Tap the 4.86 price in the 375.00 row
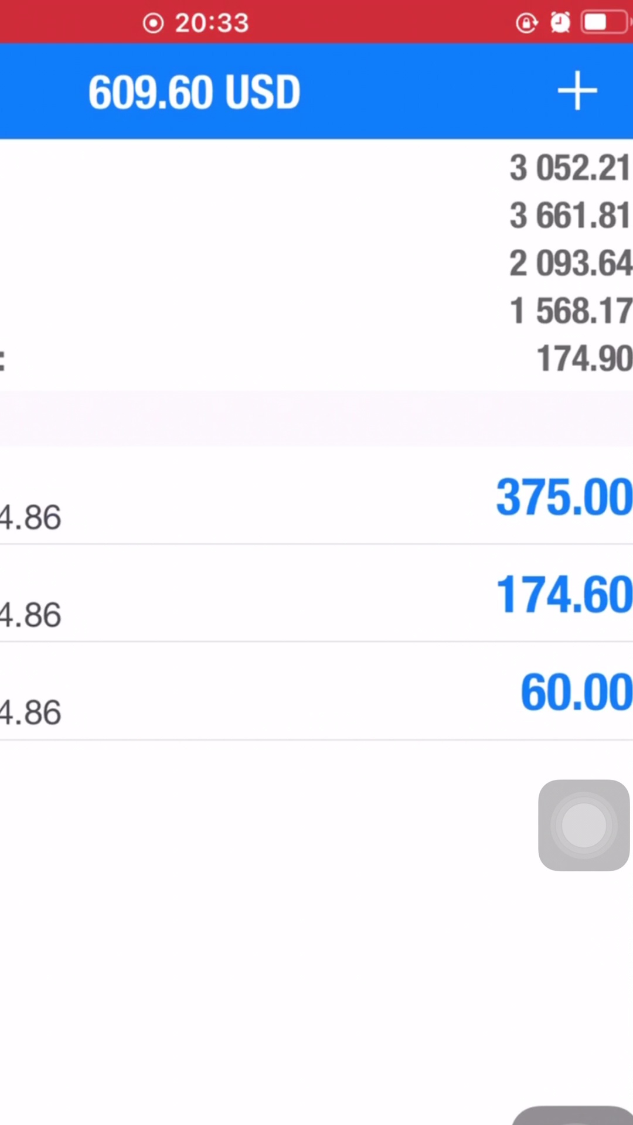The width and height of the screenshot is (633, 1125). point(30,518)
